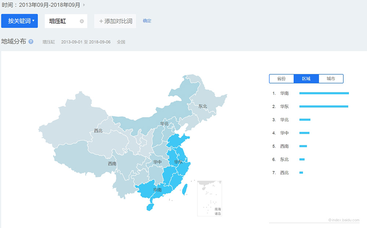Click the 添加对比词 button

pos(115,21)
